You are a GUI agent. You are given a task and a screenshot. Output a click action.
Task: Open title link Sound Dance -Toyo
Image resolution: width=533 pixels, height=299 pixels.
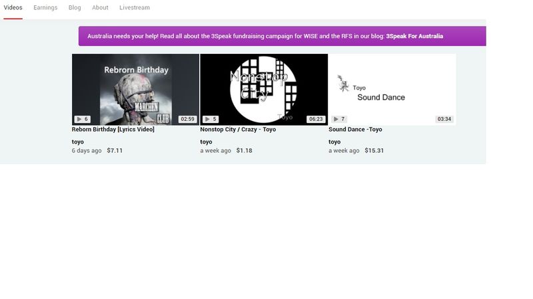pos(355,130)
